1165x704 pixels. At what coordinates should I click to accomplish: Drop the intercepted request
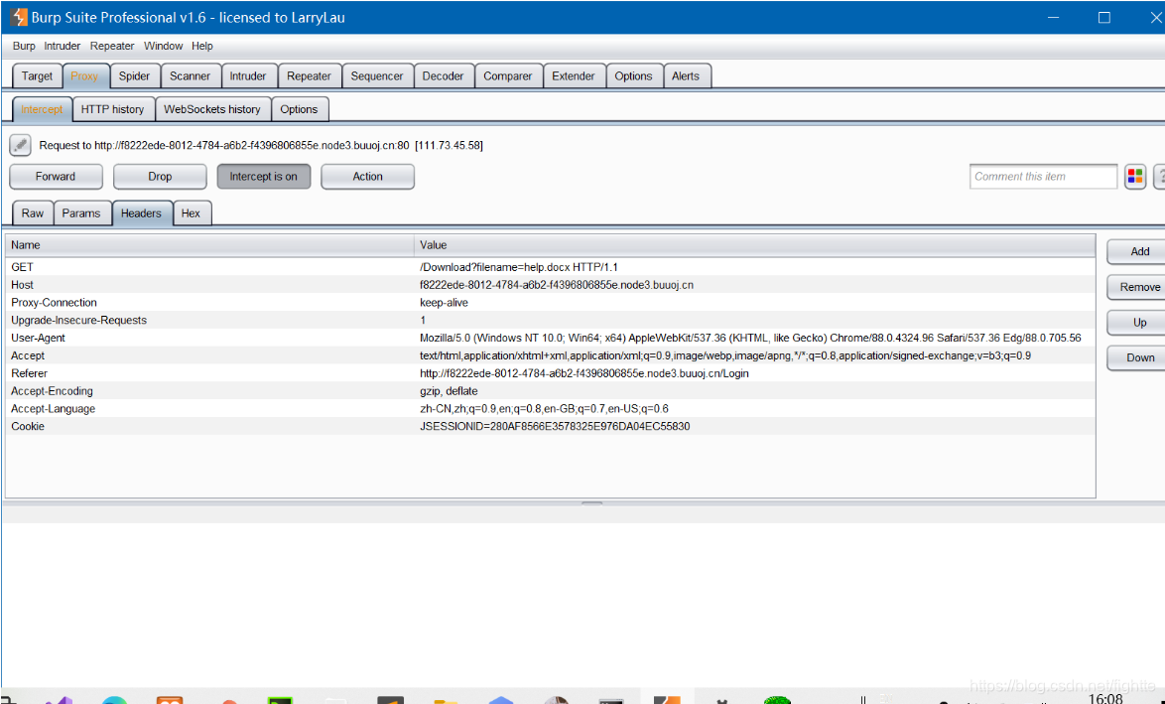[x=160, y=176]
